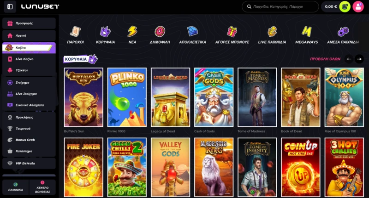The height and width of the screenshot is (198, 369).
Task: Open the pink user profile avatar
Action: tap(358, 6)
